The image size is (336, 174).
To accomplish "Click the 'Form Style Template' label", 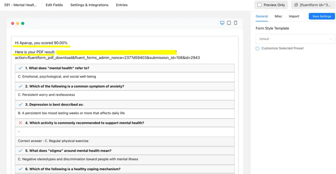I will click(x=272, y=28).
